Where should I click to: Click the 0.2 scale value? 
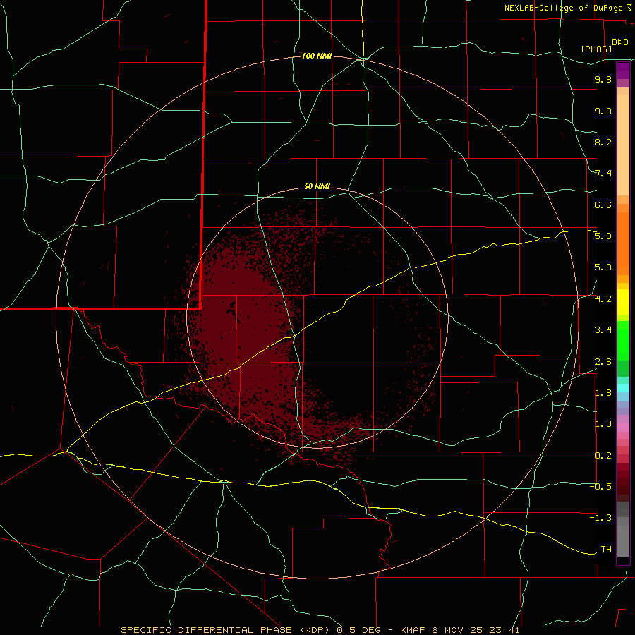(603, 456)
